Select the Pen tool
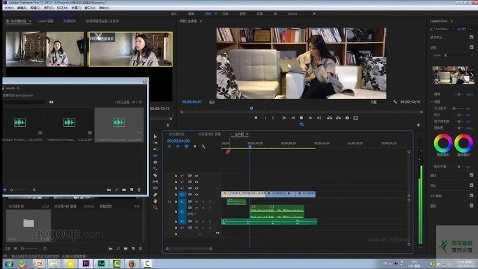This screenshot has height=269, width=478. coord(155,194)
